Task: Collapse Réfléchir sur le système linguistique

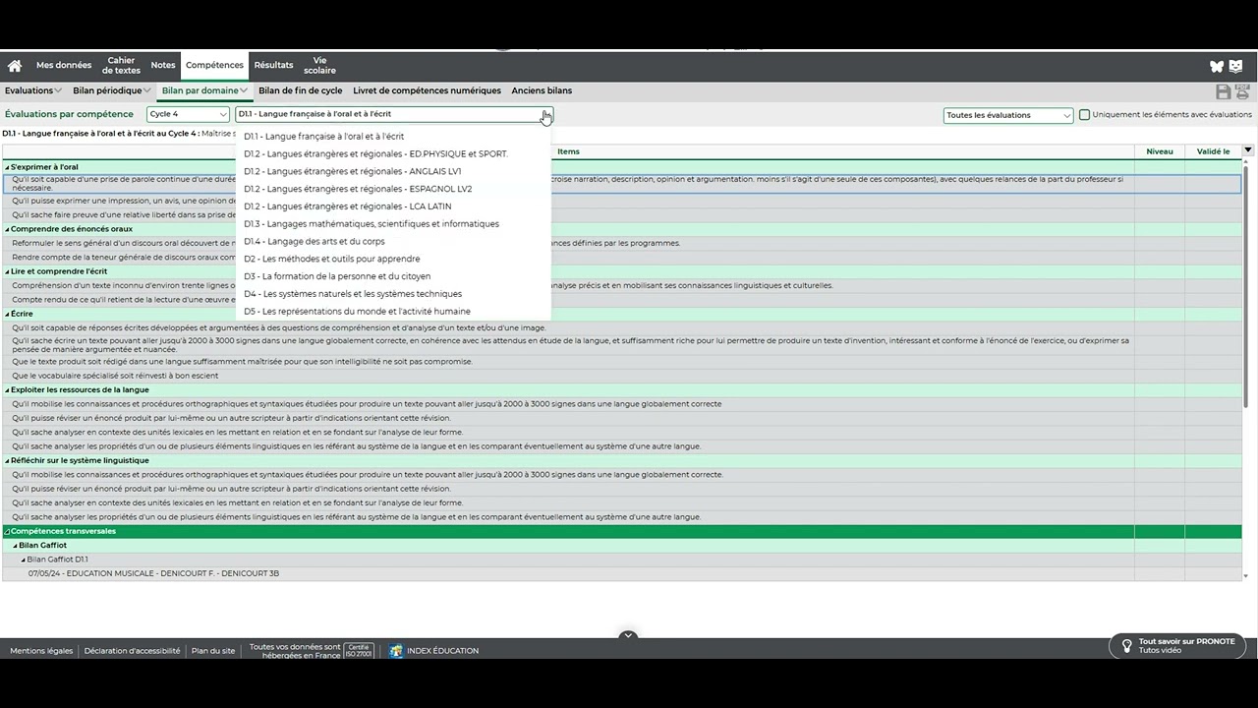Action: click(7, 460)
